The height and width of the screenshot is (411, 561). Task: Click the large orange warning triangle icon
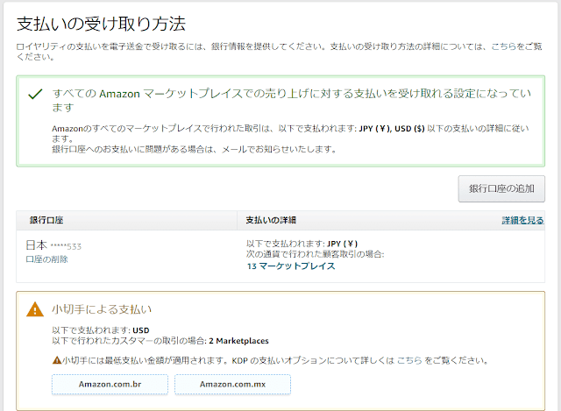pyautogui.click(x=35, y=309)
